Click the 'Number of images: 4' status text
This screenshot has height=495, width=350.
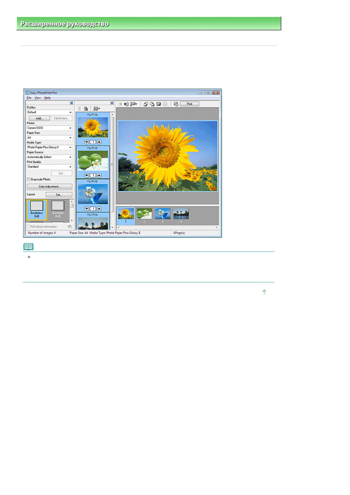click(x=42, y=233)
